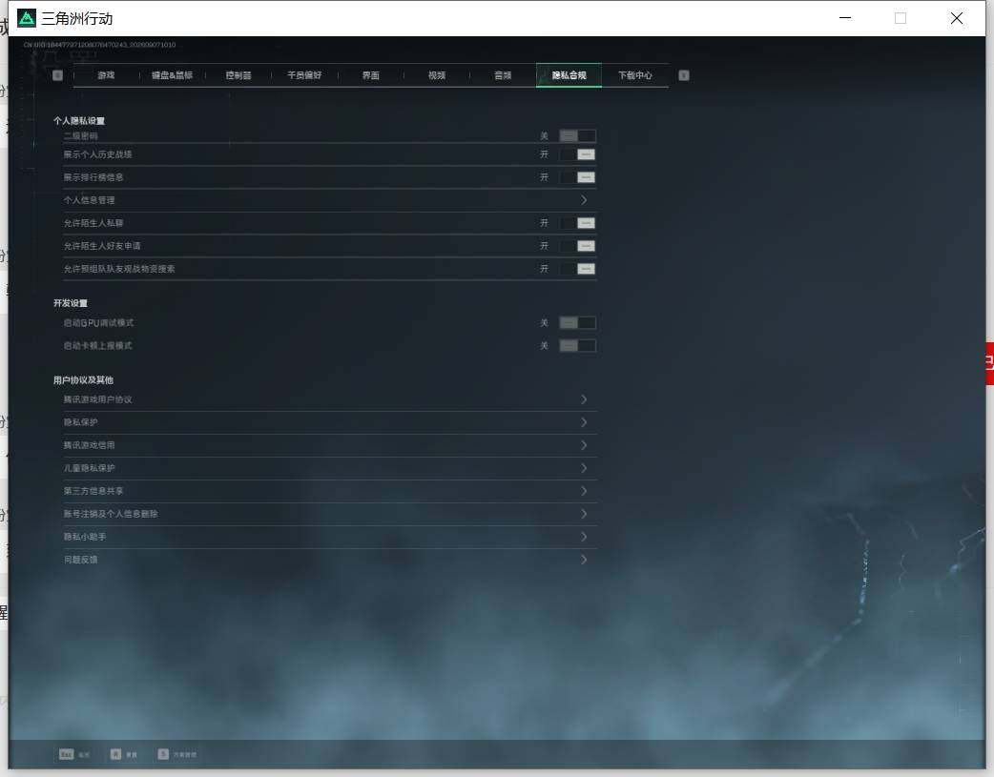Click the previous-tab key icon left of 游戏
The height and width of the screenshot is (777, 994).
pos(57,75)
